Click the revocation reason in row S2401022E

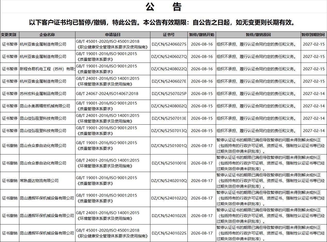(271, 215)
